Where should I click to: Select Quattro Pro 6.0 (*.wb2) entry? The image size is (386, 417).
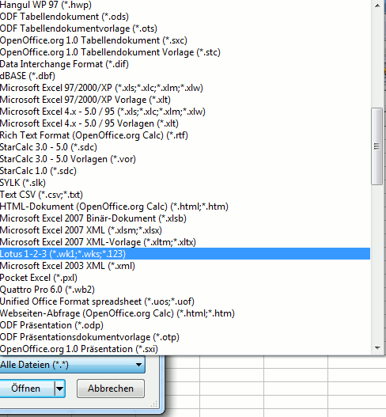click(185, 290)
